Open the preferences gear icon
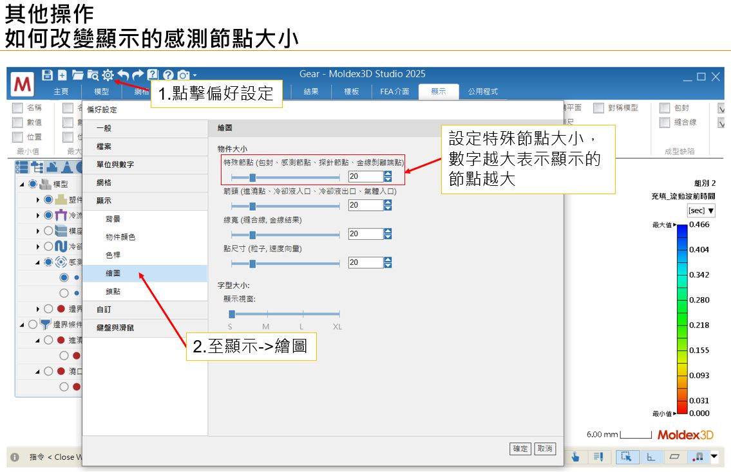This screenshot has height=472, width=731. coord(108,75)
